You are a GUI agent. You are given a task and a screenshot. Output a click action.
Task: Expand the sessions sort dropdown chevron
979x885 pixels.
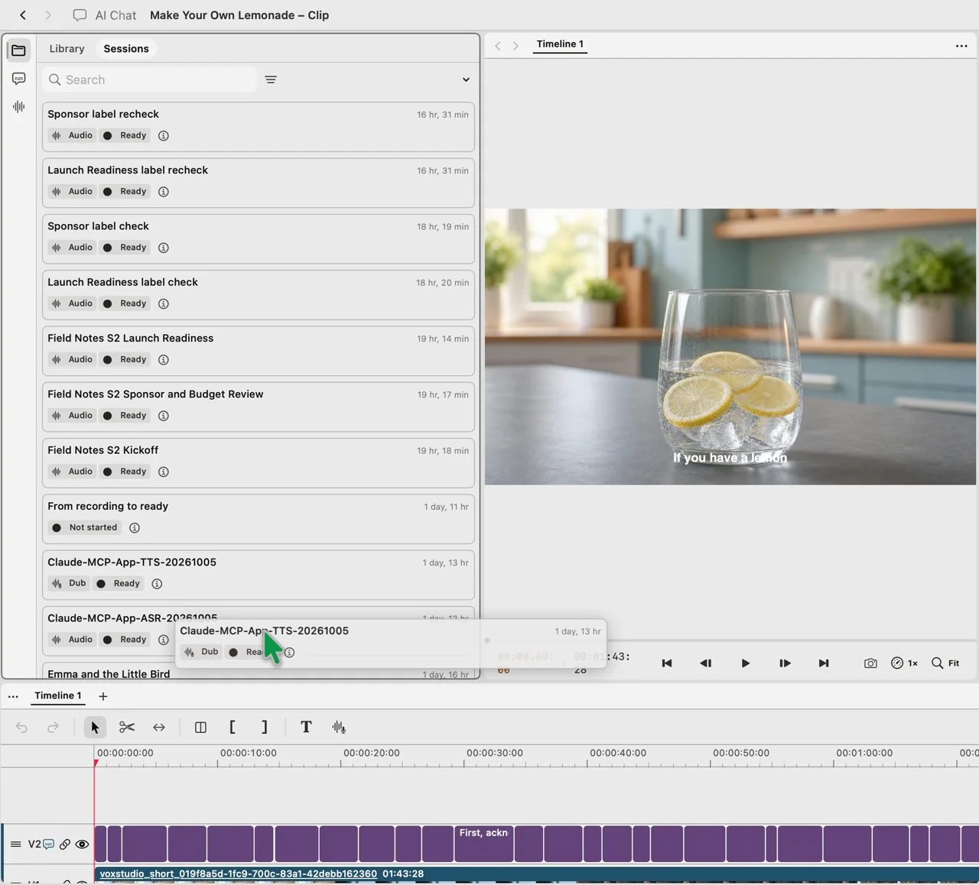466,79
